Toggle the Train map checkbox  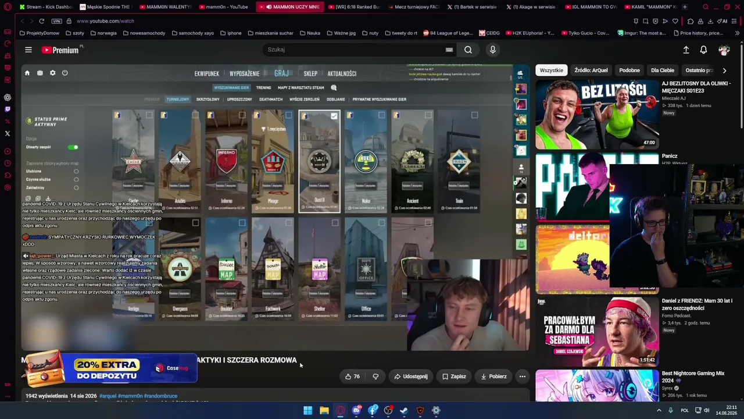(474, 115)
